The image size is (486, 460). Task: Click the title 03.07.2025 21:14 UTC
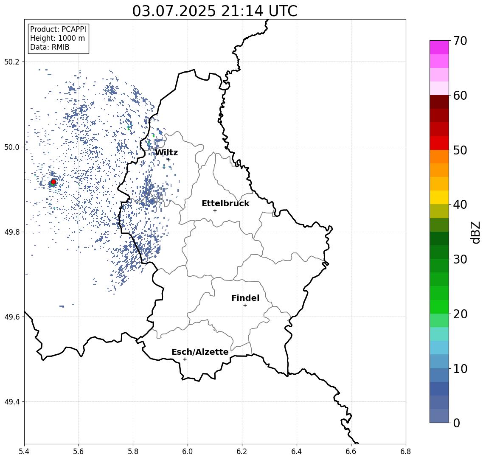(215, 11)
